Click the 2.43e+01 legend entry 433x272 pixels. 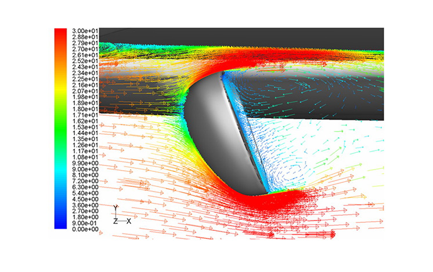point(85,67)
